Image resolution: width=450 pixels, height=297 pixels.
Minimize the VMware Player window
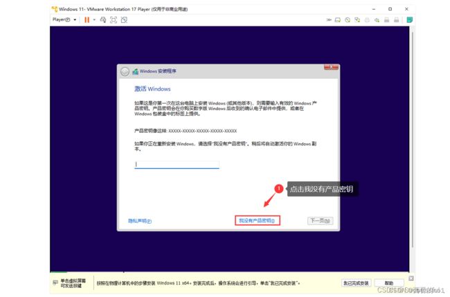click(x=374, y=9)
